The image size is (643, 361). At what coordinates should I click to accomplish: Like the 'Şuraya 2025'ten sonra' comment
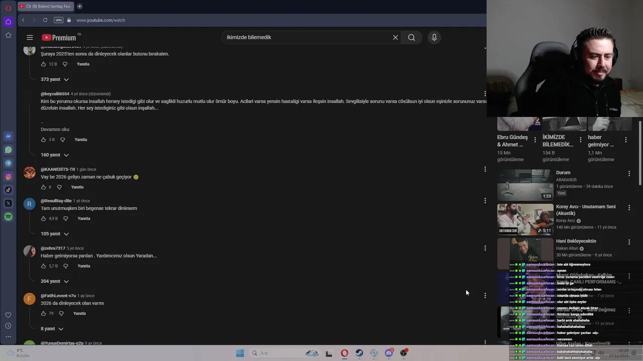[43, 64]
